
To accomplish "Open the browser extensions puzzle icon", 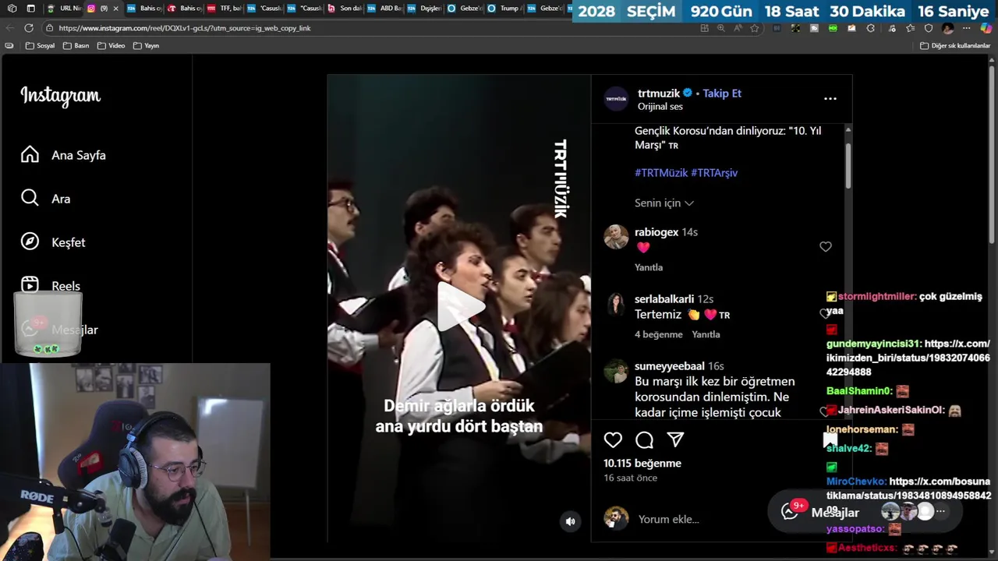I will click(x=870, y=28).
